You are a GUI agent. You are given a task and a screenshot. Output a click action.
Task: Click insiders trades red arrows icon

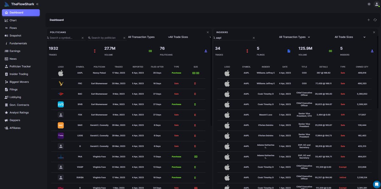[247, 51]
